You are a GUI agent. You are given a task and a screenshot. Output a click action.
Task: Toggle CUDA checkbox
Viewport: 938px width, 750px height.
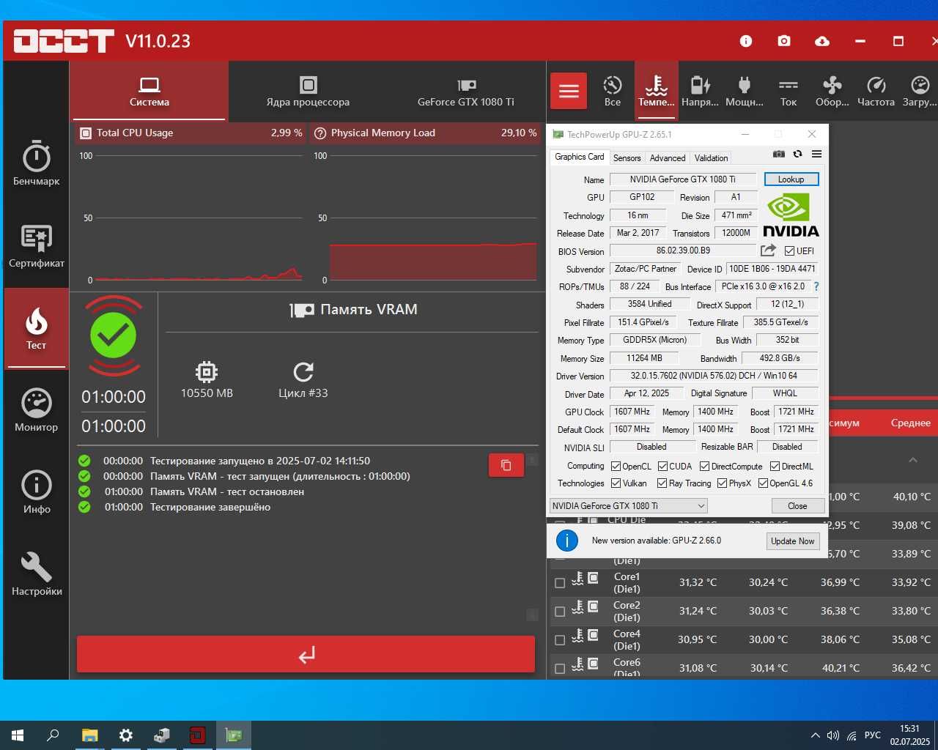(662, 467)
